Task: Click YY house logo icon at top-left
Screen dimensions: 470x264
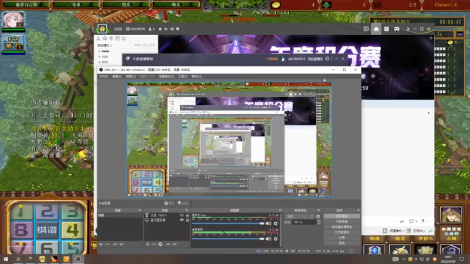Action: pyautogui.click(x=102, y=29)
